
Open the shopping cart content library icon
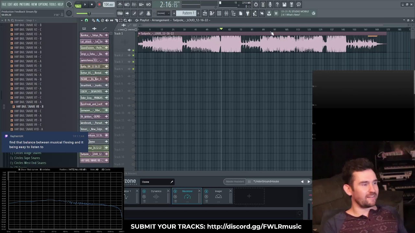click(276, 13)
